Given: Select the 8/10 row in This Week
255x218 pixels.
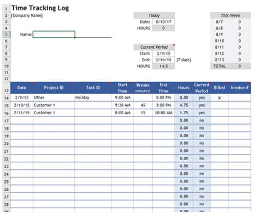Looking at the screenshot, I should point(230,41).
